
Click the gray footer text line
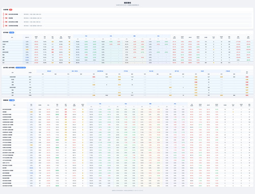(x=127, y=190)
